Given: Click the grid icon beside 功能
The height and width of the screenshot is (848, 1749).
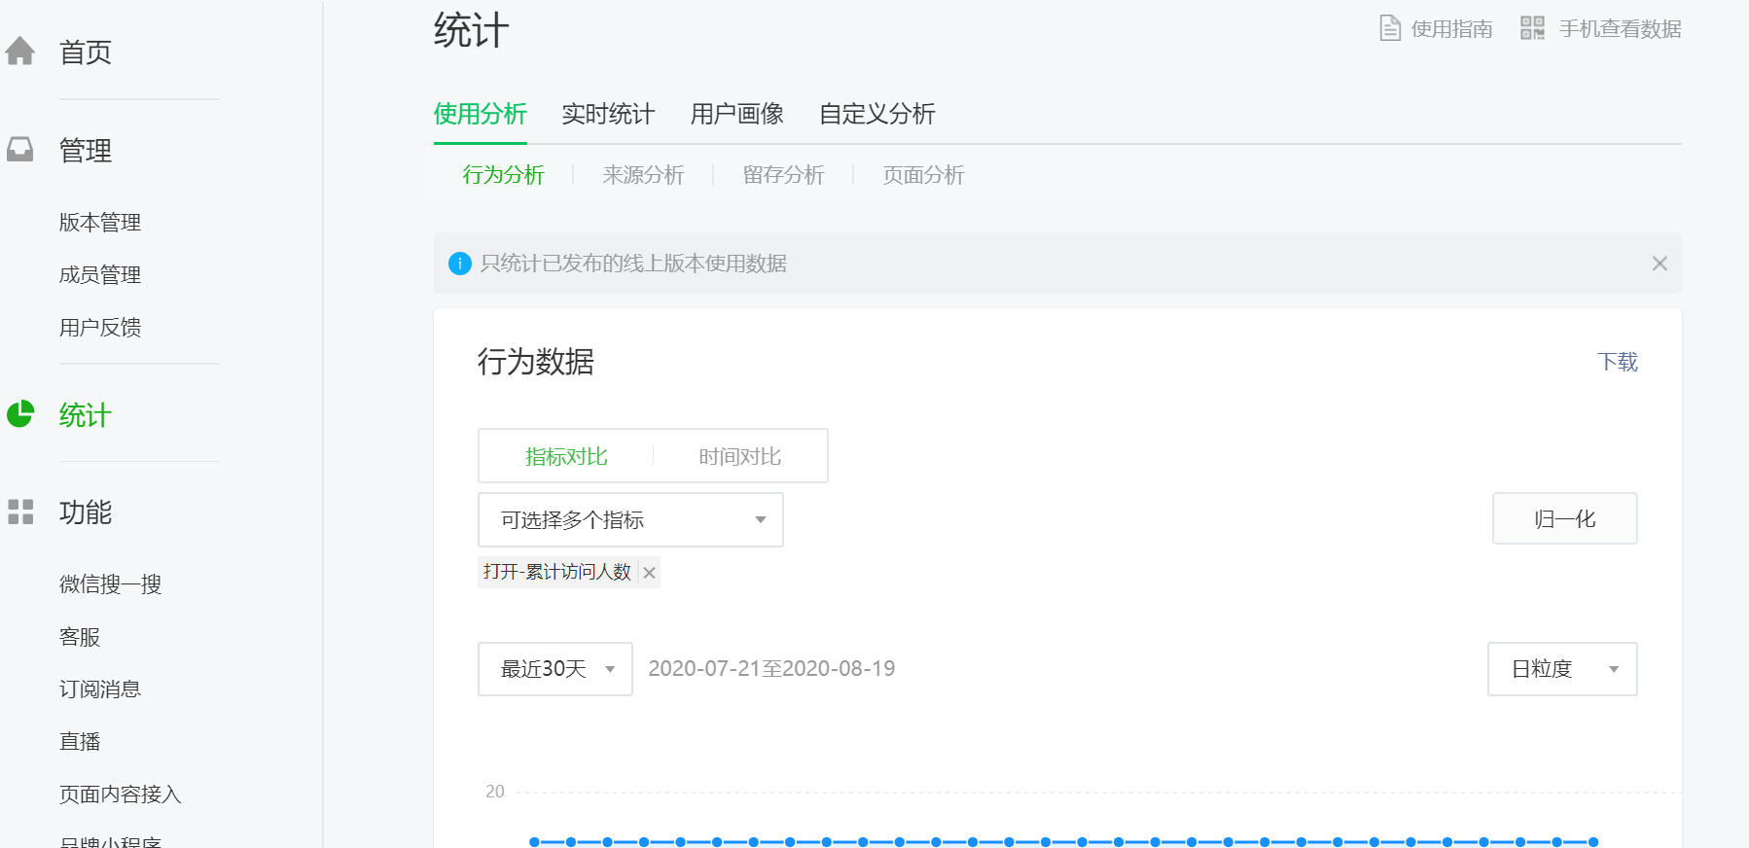Looking at the screenshot, I should point(20,512).
